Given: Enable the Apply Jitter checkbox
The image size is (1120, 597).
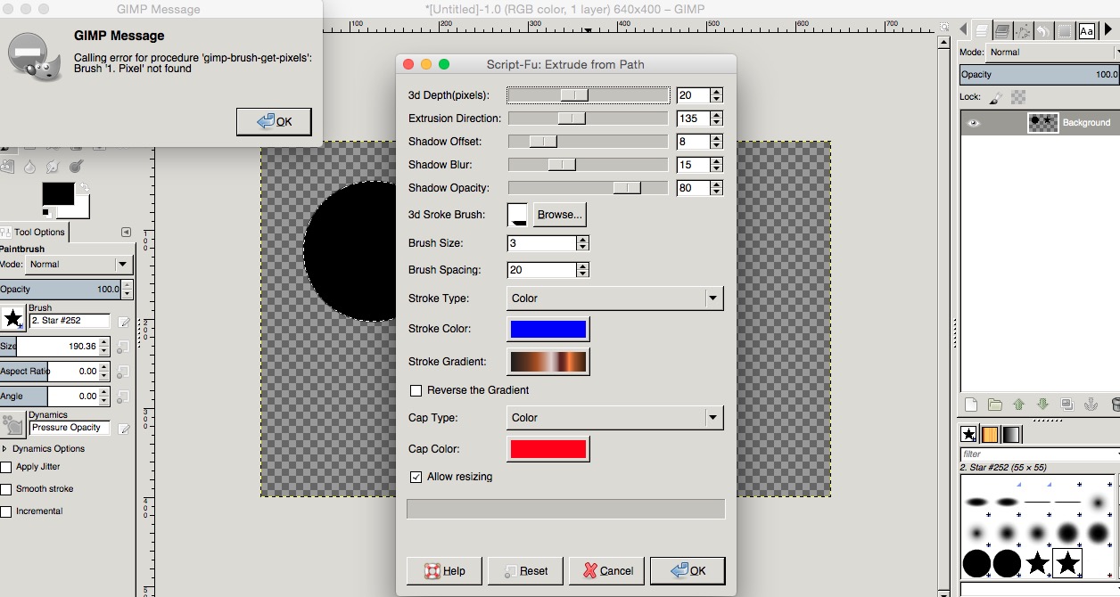Looking at the screenshot, I should point(6,467).
